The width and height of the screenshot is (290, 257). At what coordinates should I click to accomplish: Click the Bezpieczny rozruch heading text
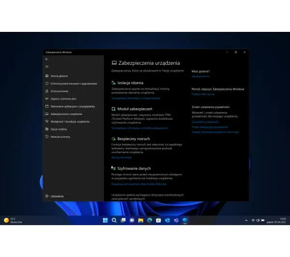(133, 139)
